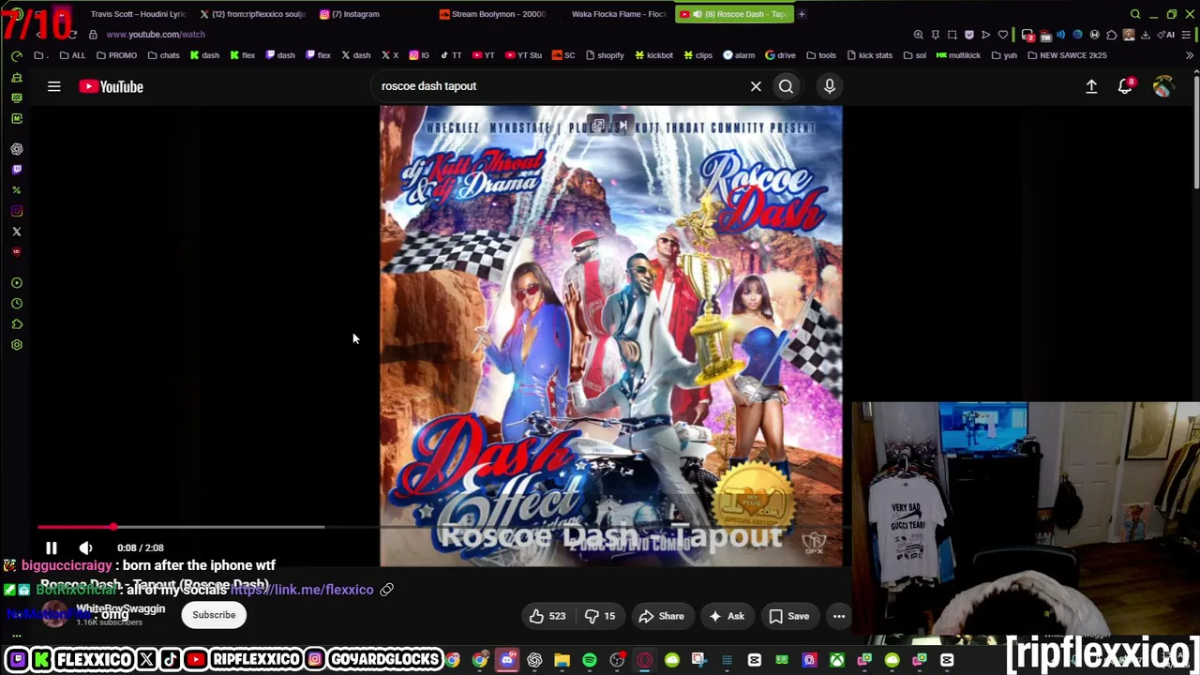Subscribe to the WhiteBoySwaggin channel
This screenshot has width=1200, height=675.
[x=214, y=615]
